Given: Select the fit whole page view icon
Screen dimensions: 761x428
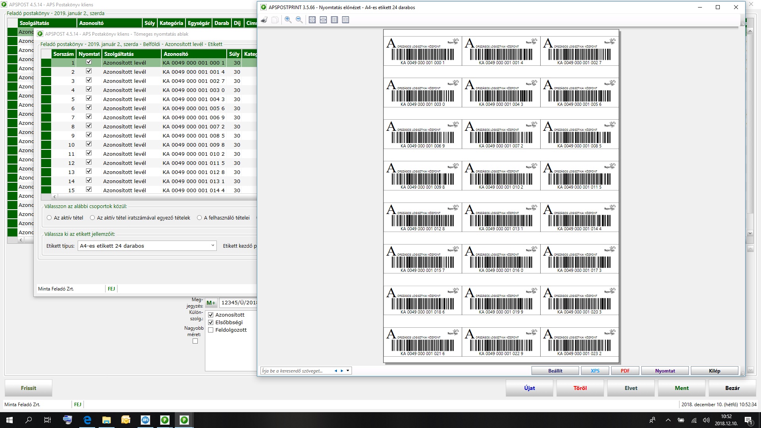Looking at the screenshot, I should tap(312, 20).
